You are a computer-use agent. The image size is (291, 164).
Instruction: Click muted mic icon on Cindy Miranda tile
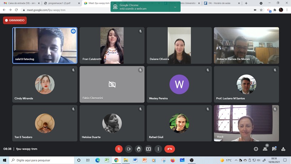[x=73, y=70]
